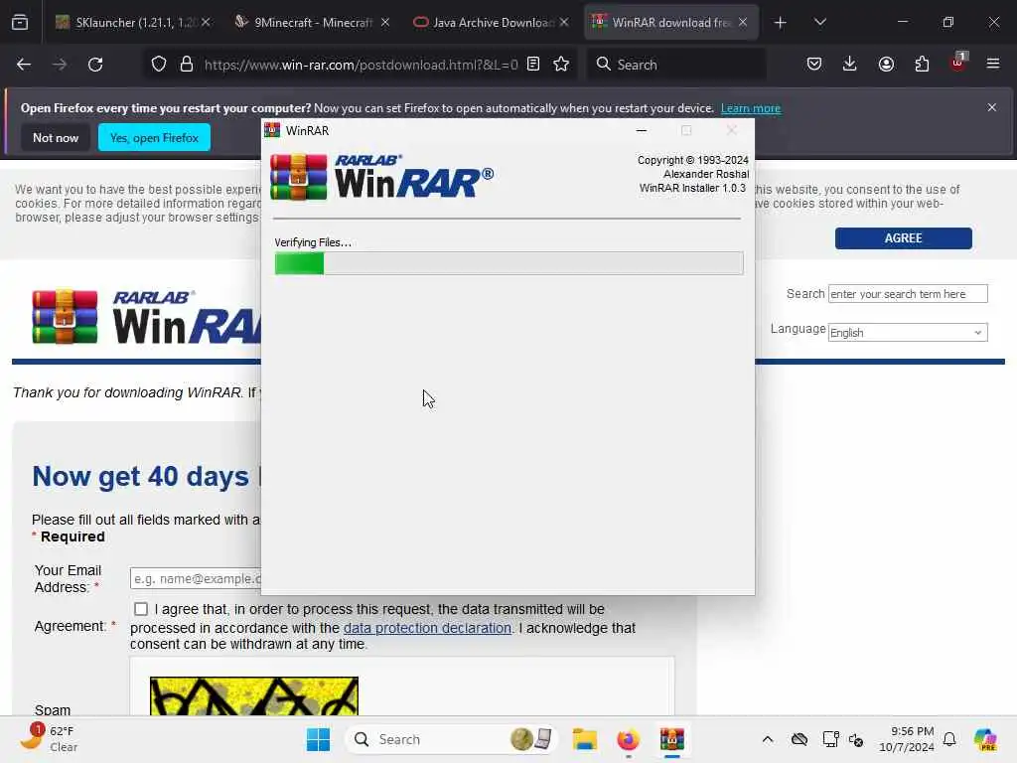1017x763 pixels.
Task: Open the Windows Start menu
Action: tap(318, 739)
